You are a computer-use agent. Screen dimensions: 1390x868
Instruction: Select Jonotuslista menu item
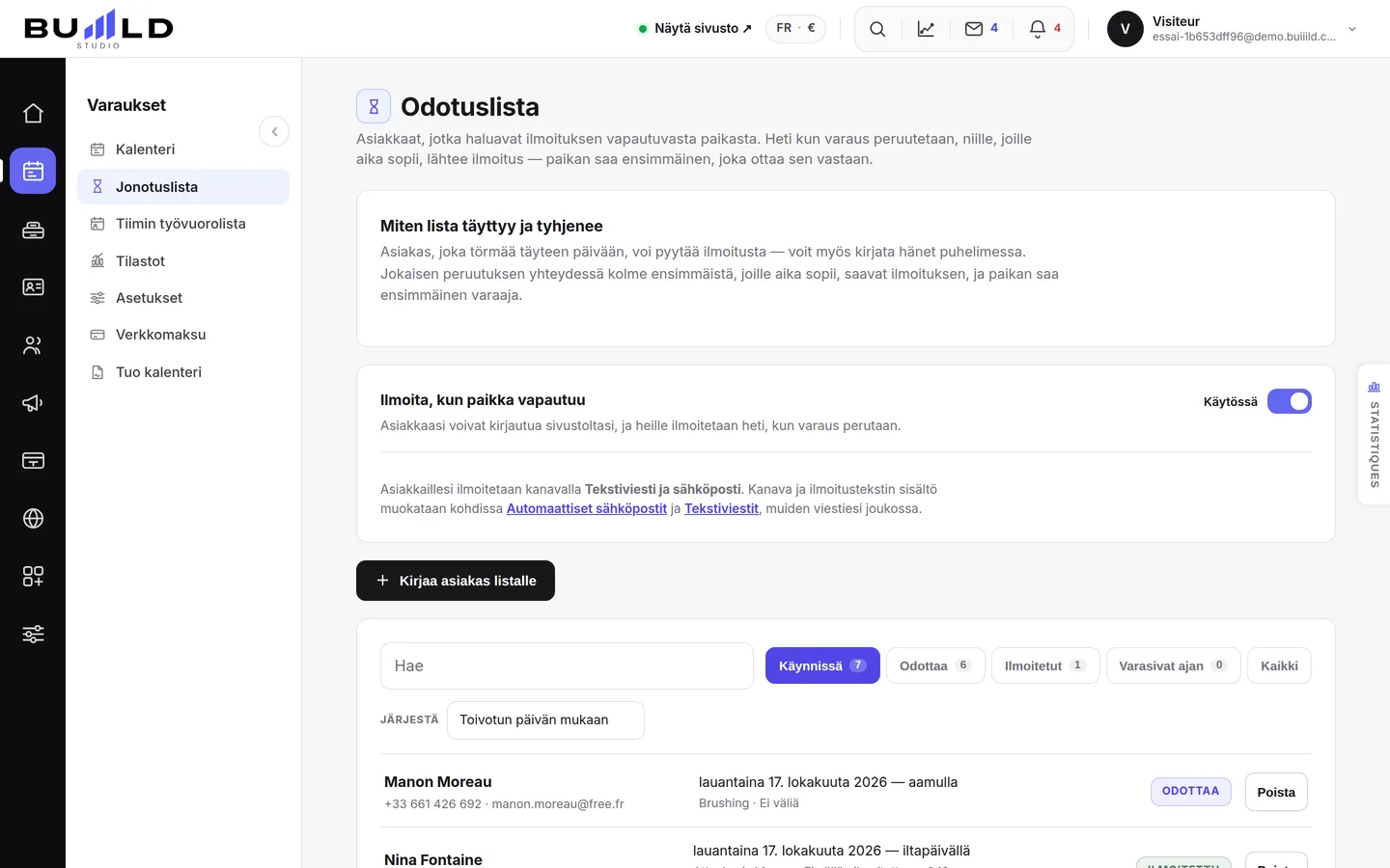183,187
